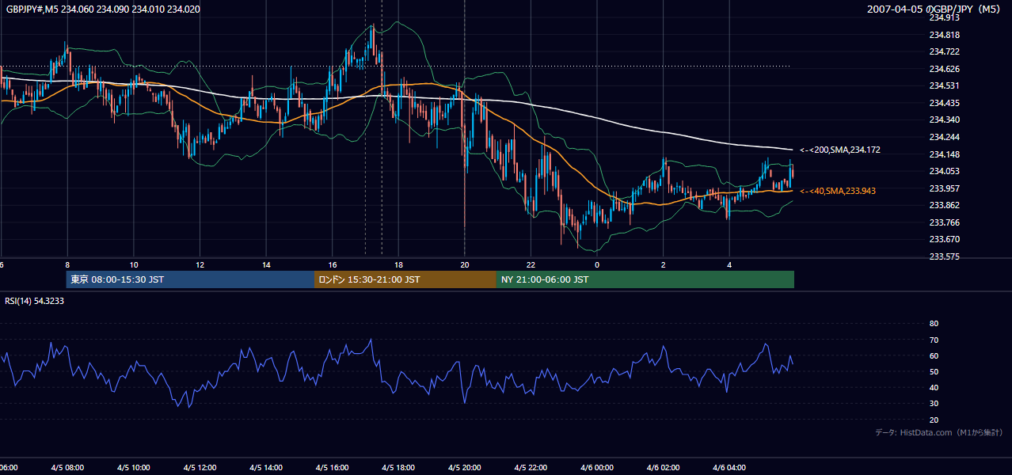1012x475 pixels.
Task: Click hour tick 10 under the price chart
Action: click(x=134, y=265)
